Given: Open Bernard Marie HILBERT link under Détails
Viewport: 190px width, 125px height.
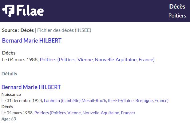Looking at the screenshot, I should [31, 87].
